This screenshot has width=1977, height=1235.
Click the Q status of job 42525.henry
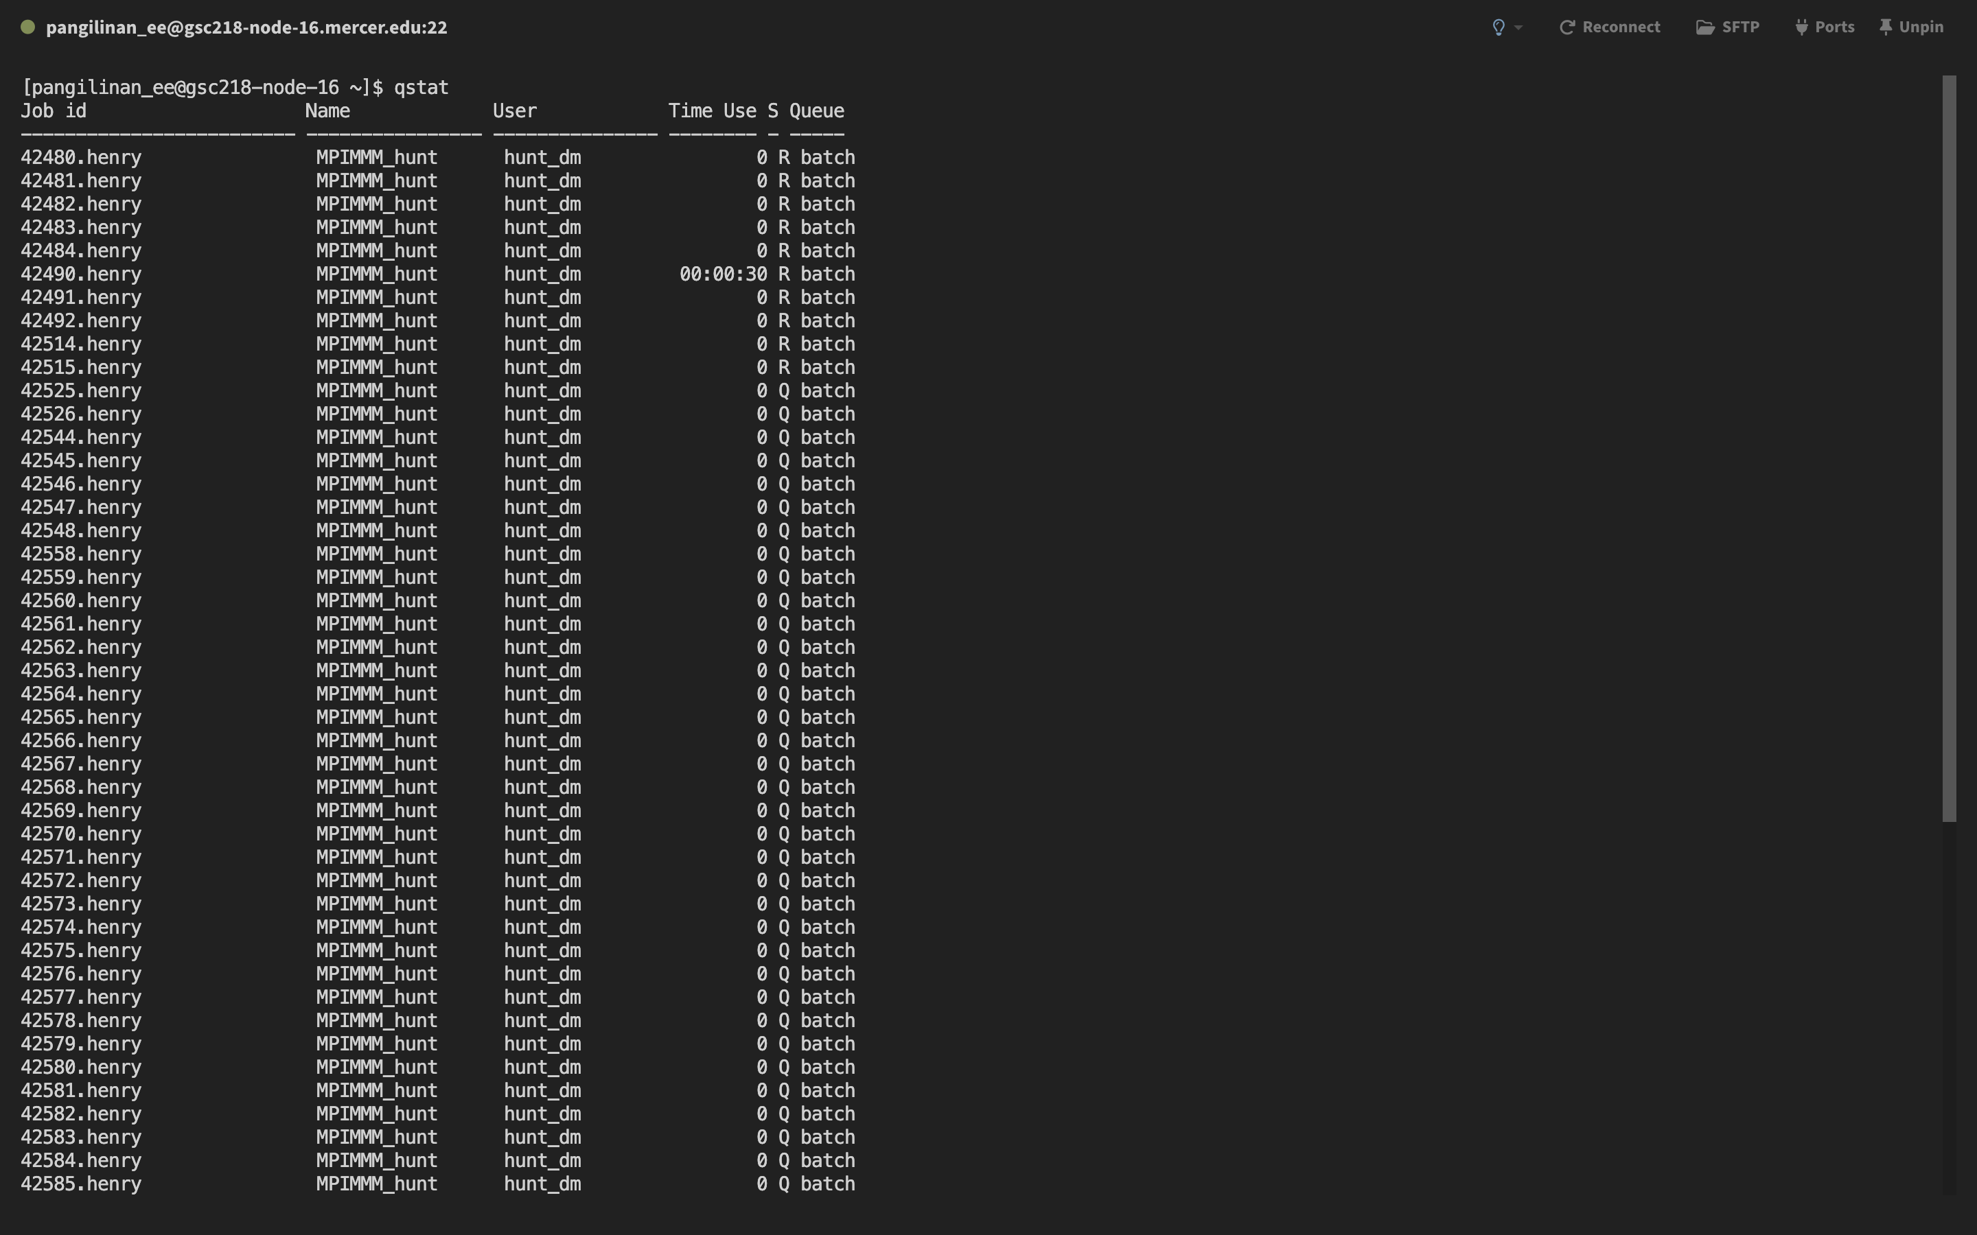point(783,391)
